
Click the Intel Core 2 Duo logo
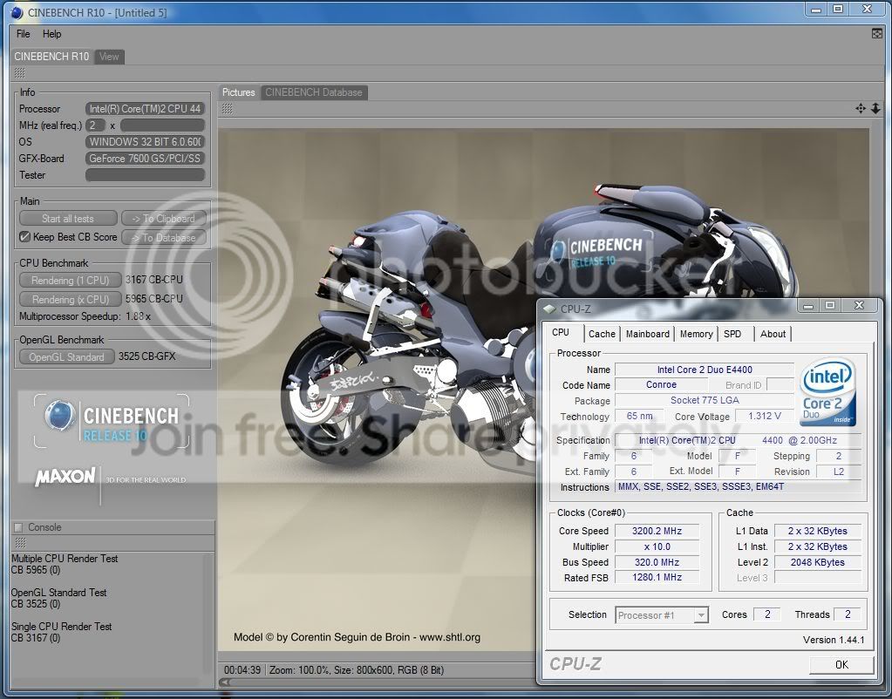(x=827, y=391)
